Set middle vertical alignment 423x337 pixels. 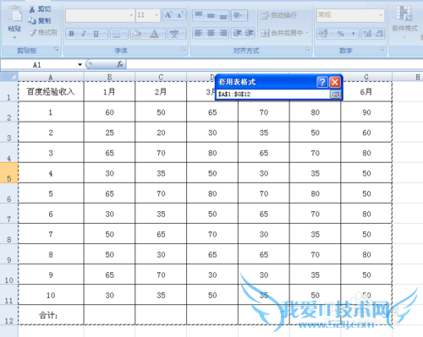[211, 15]
